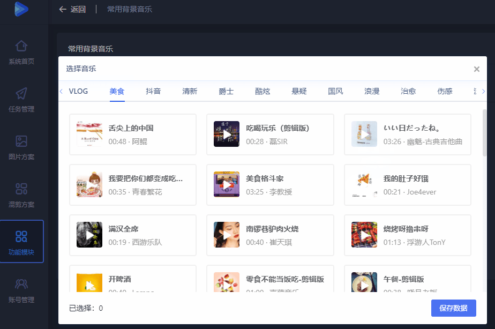Play 午餐-剪辑版 track preview

click(x=364, y=282)
